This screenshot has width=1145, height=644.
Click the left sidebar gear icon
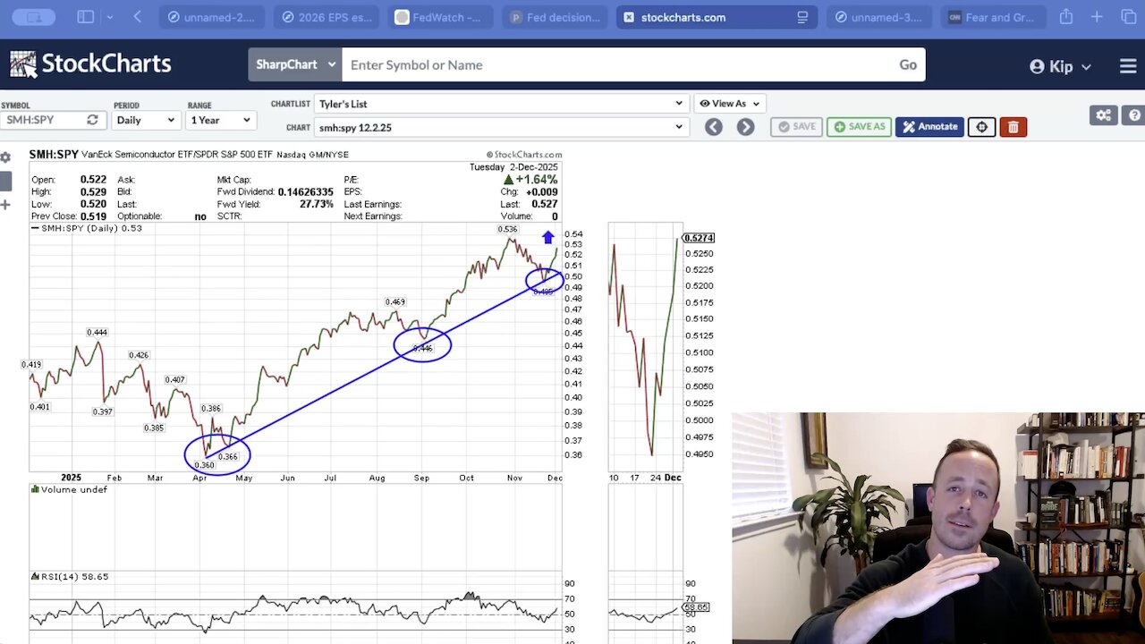(x=5, y=157)
